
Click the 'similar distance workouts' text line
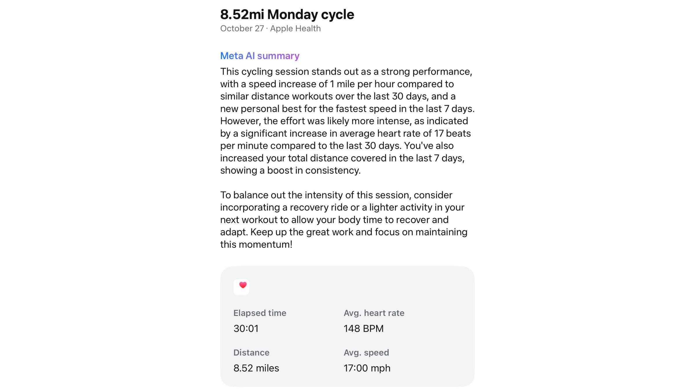(338, 96)
